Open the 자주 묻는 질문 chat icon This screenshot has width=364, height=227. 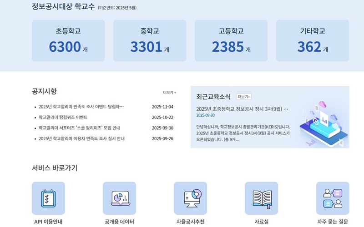pos(333,198)
